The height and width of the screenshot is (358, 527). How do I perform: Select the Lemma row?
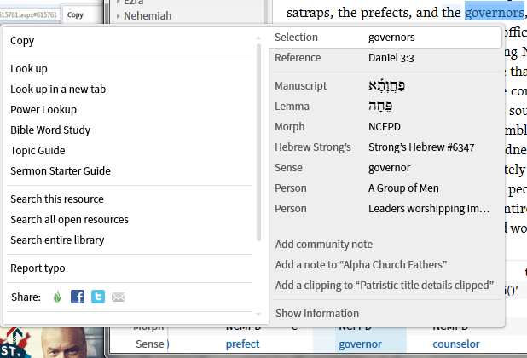coord(386,107)
